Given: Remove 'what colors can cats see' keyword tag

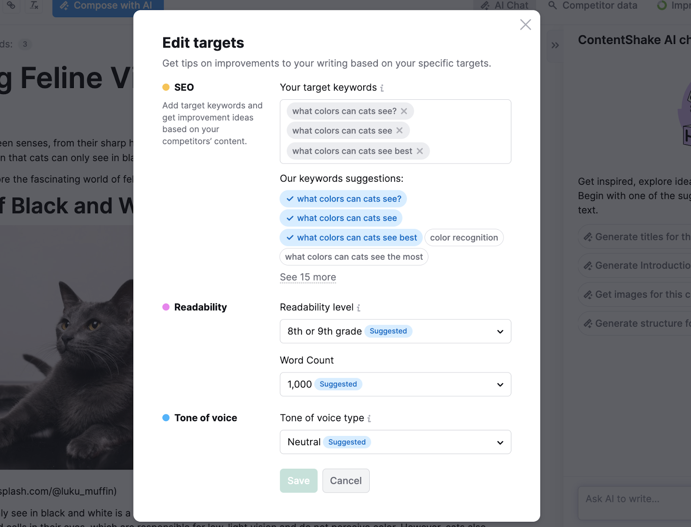Looking at the screenshot, I should 399,130.
